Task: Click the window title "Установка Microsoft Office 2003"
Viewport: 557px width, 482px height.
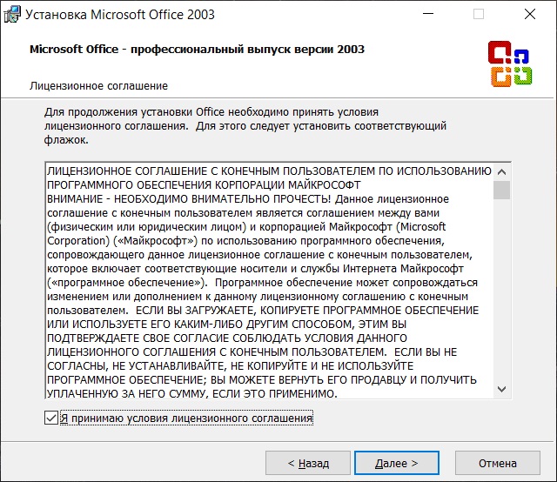Action: click(120, 15)
